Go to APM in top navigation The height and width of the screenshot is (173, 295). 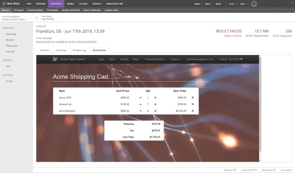point(29,4)
